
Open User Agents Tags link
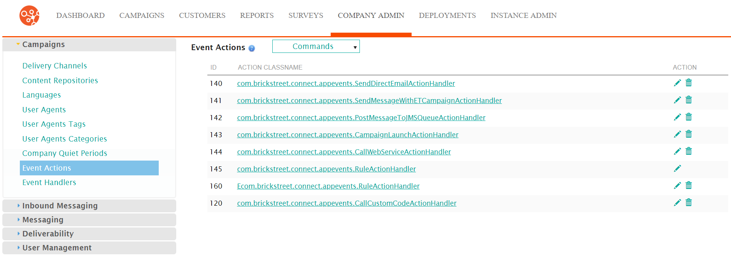click(x=54, y=124)
